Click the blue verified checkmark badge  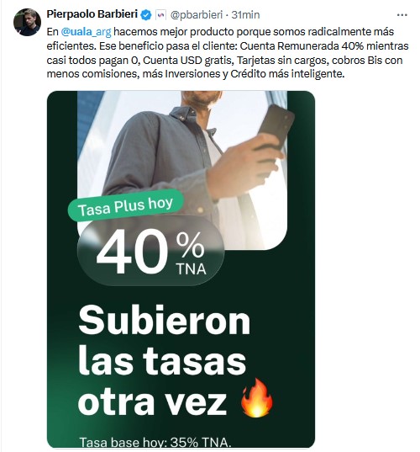point(147,14)
